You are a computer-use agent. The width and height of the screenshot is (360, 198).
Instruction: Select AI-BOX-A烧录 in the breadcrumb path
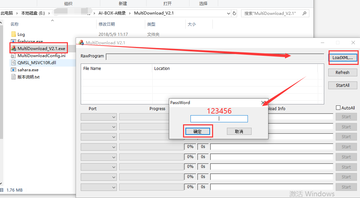click(x=112, y=13)
